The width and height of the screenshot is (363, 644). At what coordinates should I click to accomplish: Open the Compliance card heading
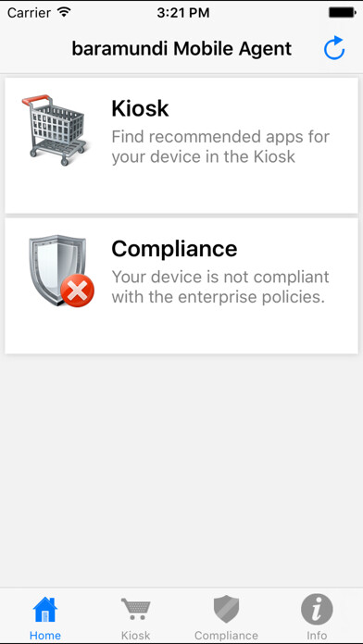coord(174,249)
